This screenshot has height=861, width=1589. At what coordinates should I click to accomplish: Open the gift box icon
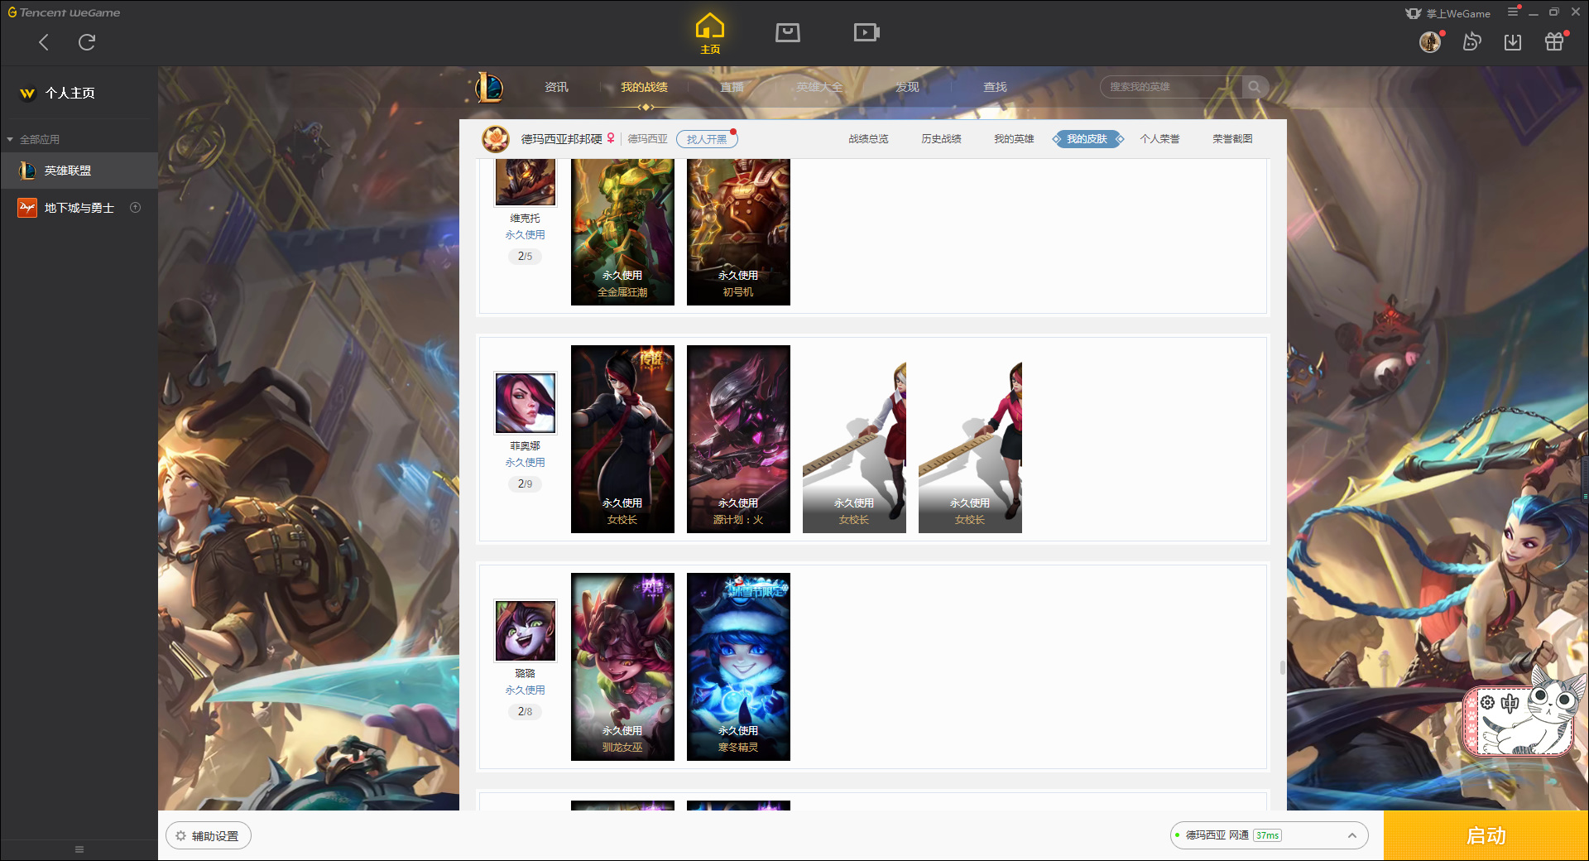click(1554, 41)
